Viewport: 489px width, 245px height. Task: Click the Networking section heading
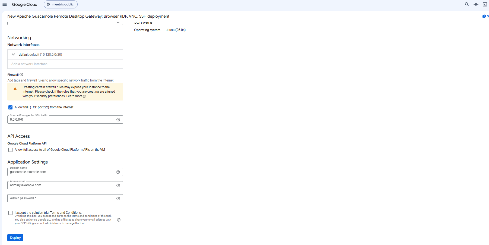(19, 37)
